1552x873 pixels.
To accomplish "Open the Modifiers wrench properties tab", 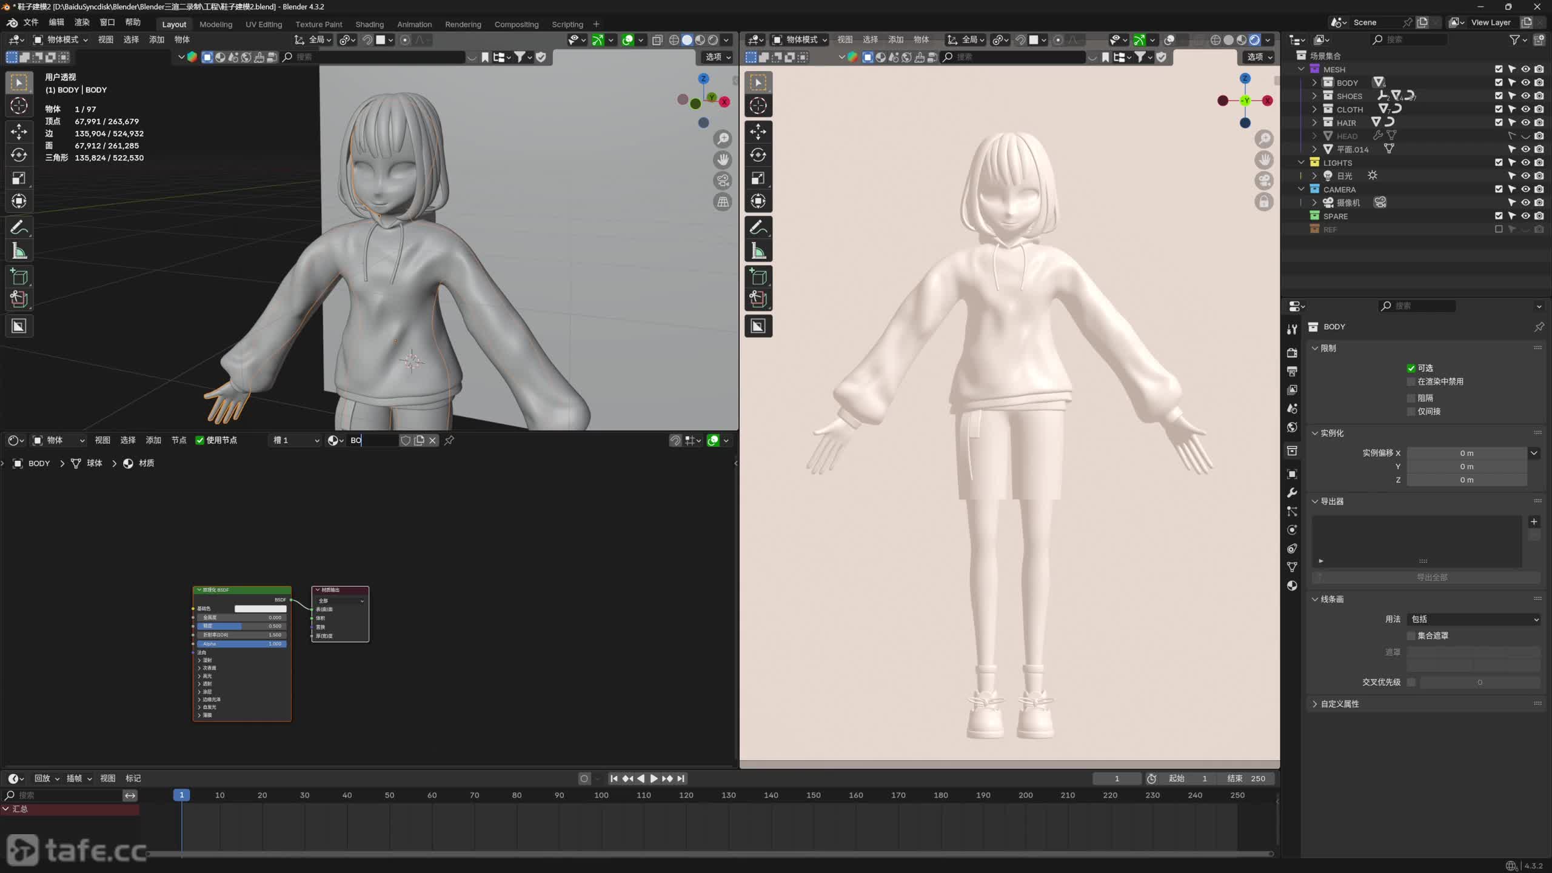I will pos(1292,493).
